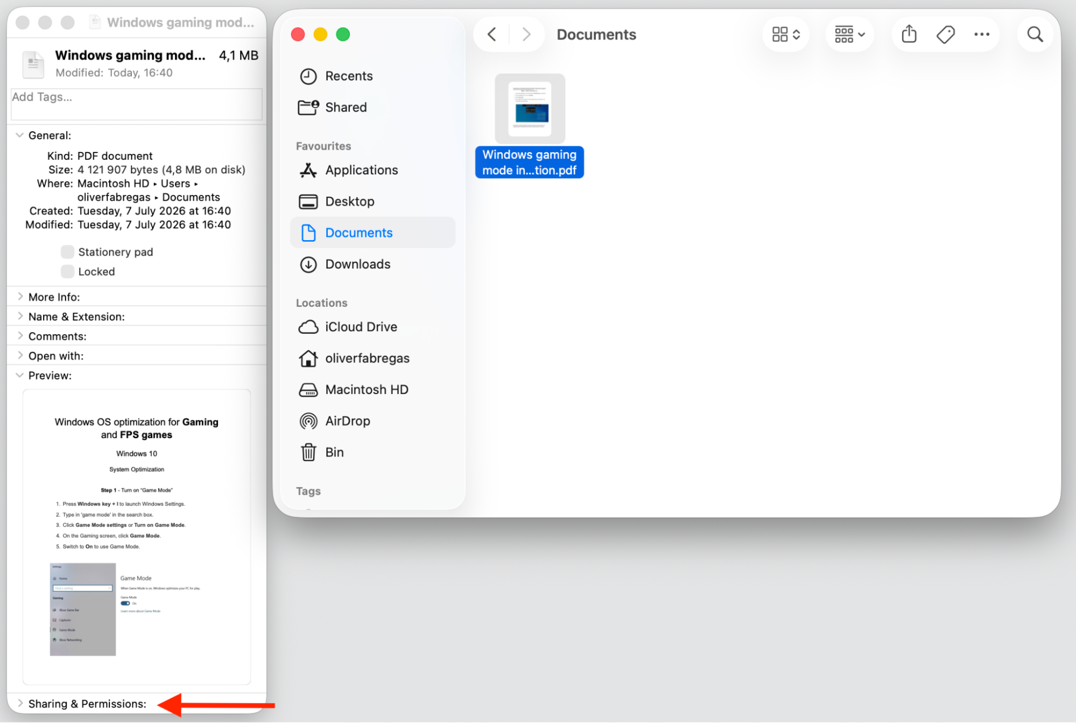1076x723 pixels.
Task: Select Documents in the sidebar
Action: [372, 233]
